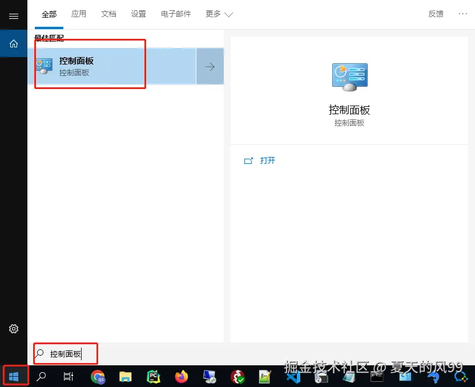Open the Notepad++ icon on the taskbar
This screenshot has height=387, width=475.
coord(265,377)
